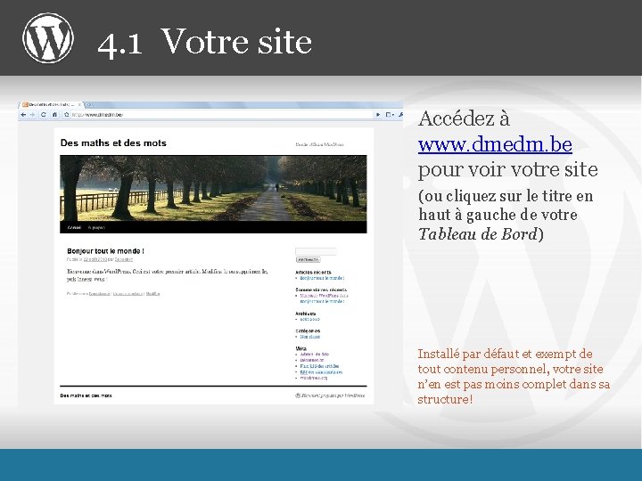642x481 pixels.
Task: Open the 'Non classé' category link
Action: click(x=310, y=337)
